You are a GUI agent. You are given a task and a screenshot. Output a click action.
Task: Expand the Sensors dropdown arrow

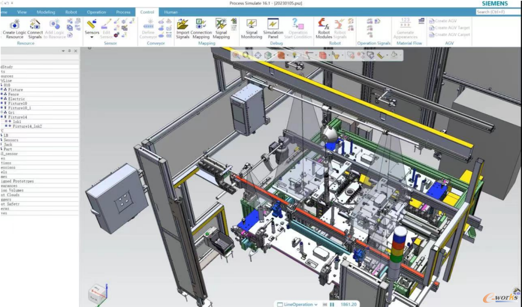pos(92,37)
